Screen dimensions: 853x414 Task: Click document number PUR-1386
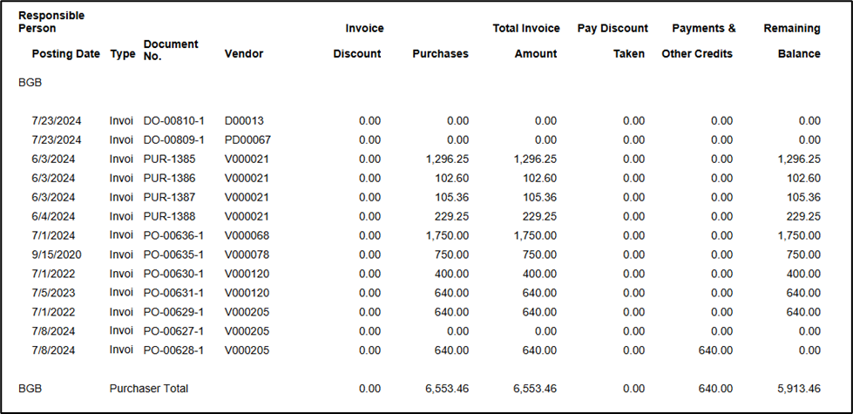tap(169, 179)
